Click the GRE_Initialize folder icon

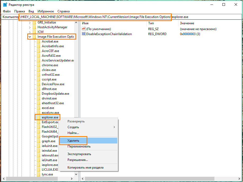click(x=34, y=22)
